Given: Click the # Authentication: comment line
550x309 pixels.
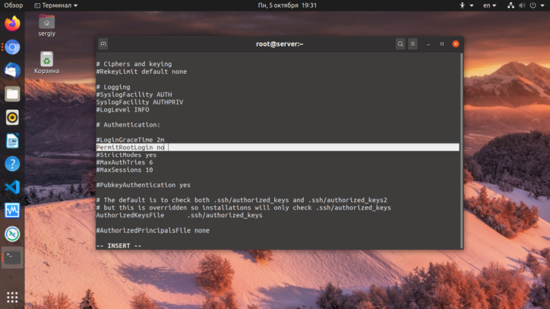Looking at the screenshot, I should [x=128, y=125].
